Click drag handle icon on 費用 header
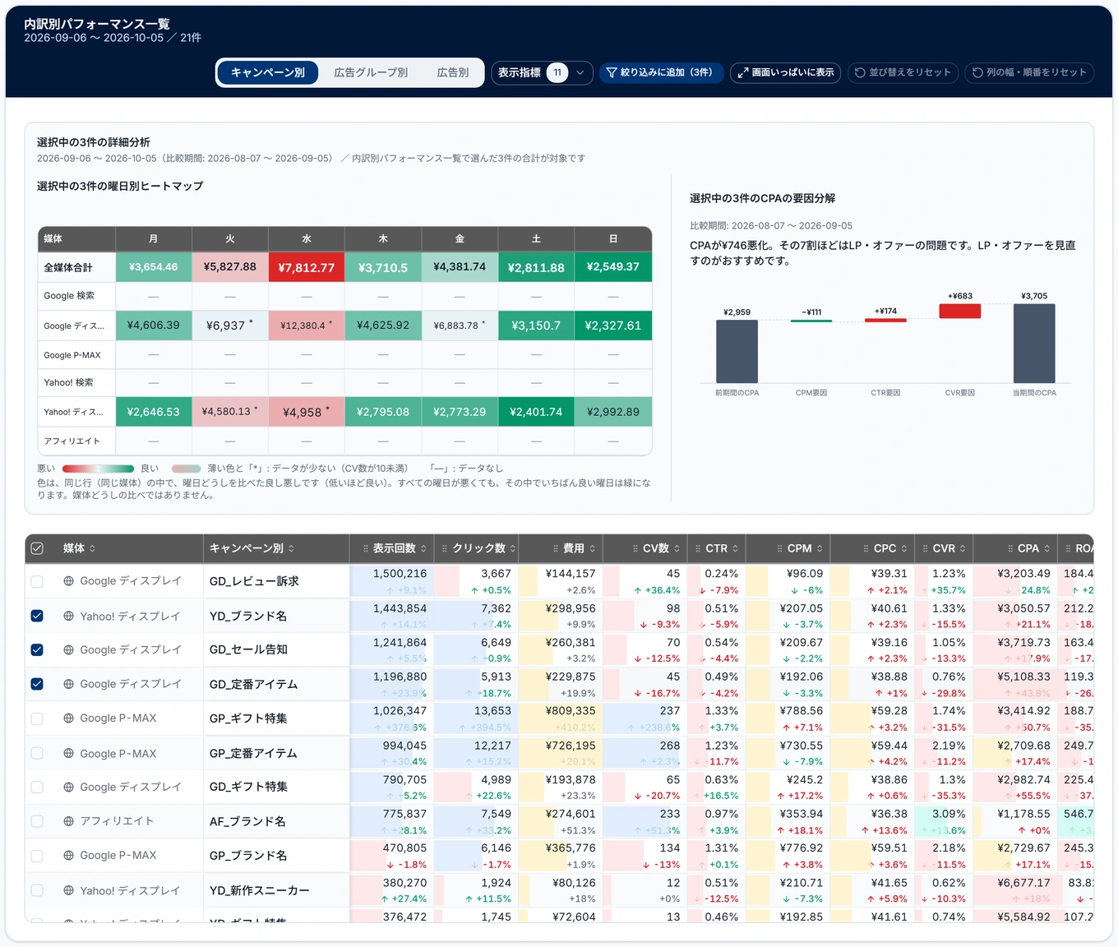The height and width of the screenshot is (947, 1118). pyautogui.click(x=555, y=548)
